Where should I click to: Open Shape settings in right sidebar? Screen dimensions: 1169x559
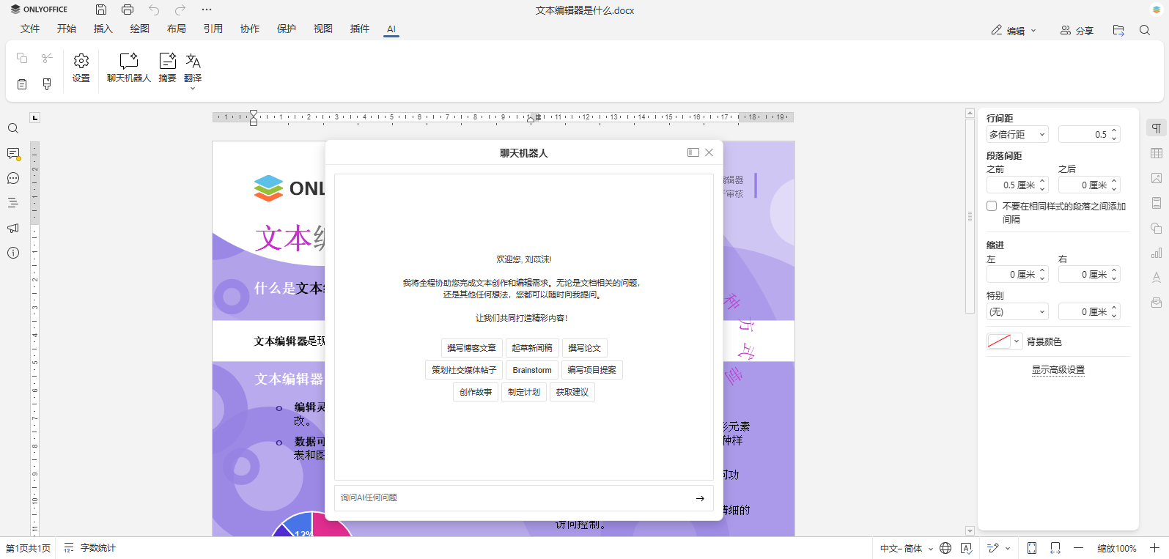pyautogui.click(x=1157, y=228)
